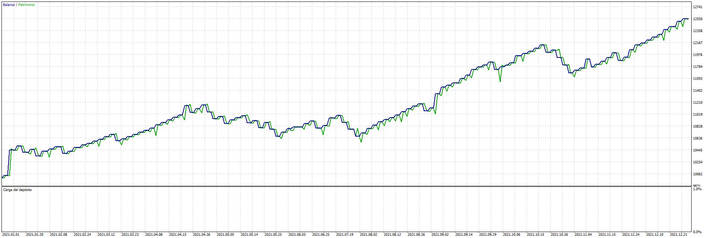Viewport: 708px width, 238px height.
Task: Click the 2021.02.24 date label
Action: click(83, 235)
